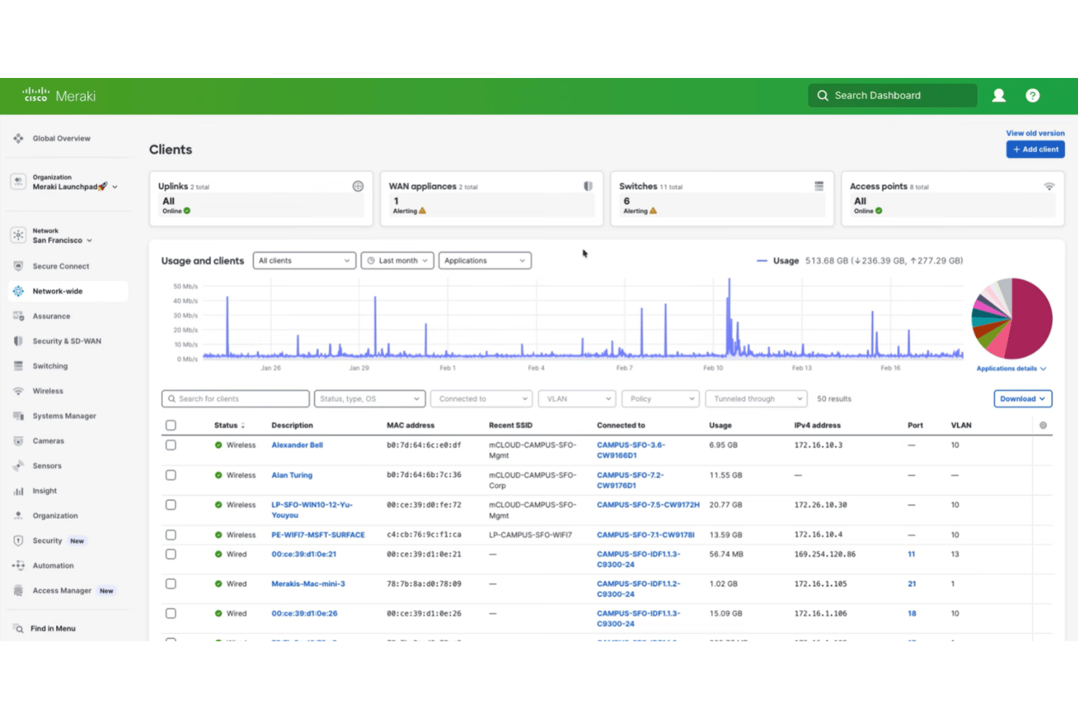
Task: Click the Find in Menu search icon
Action: pos(18,628)
